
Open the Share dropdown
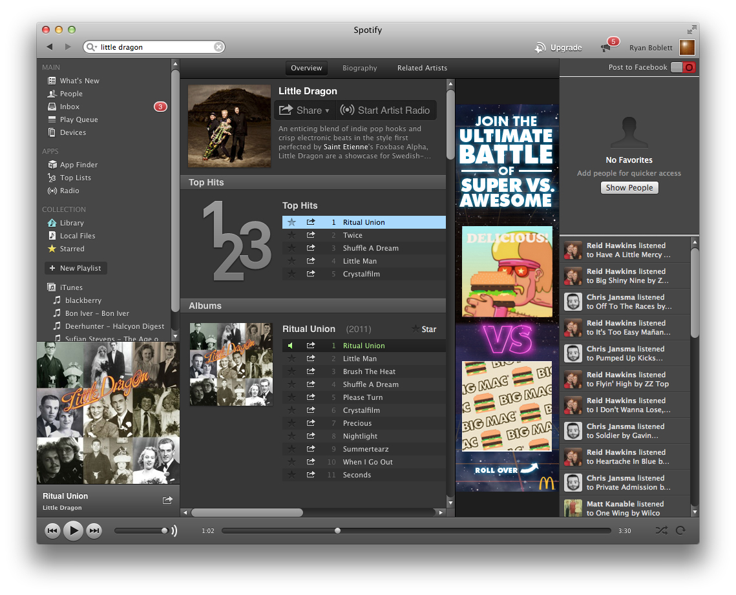[304, 110]
